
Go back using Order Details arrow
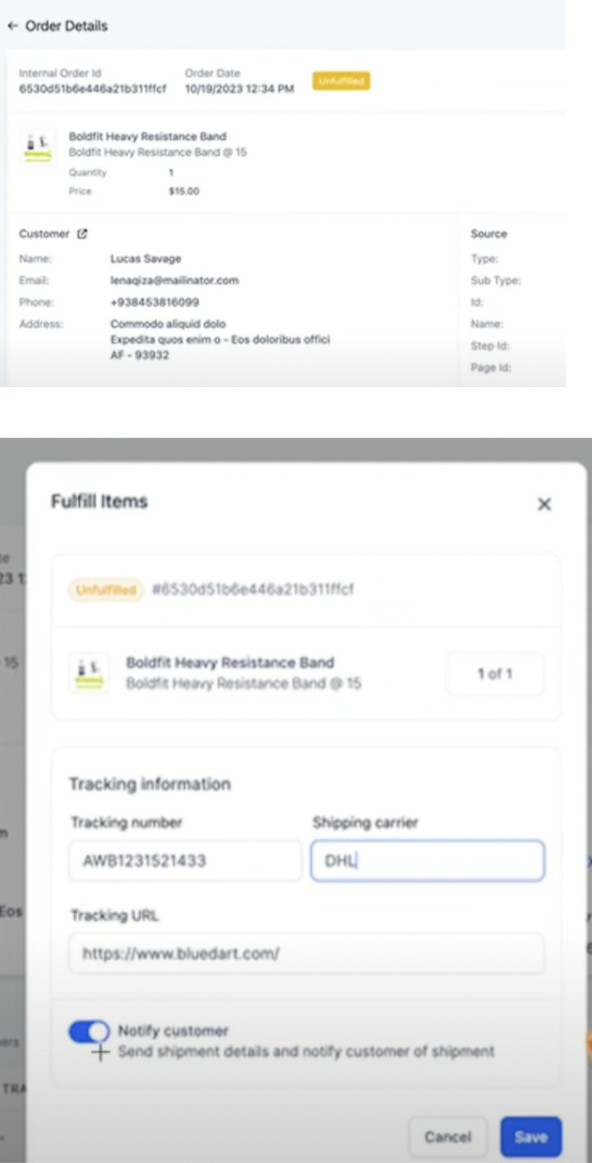point(12,26)
